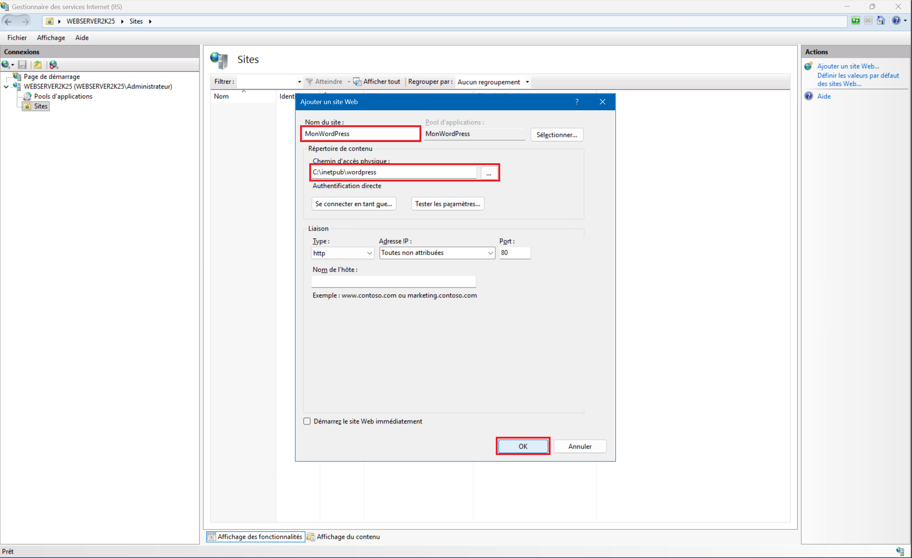Select Pools d'applications in the tree
This screenshot has height=558, width=912.
point(63,96)
